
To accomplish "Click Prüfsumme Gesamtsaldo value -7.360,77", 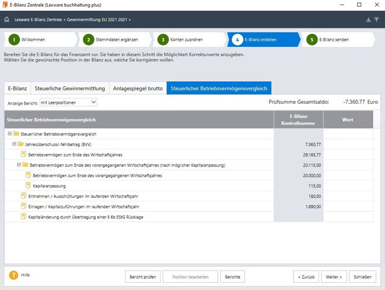I will pos(354,102).
